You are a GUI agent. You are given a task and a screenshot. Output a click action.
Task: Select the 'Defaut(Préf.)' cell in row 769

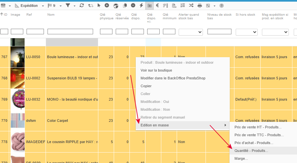(247, 99)
